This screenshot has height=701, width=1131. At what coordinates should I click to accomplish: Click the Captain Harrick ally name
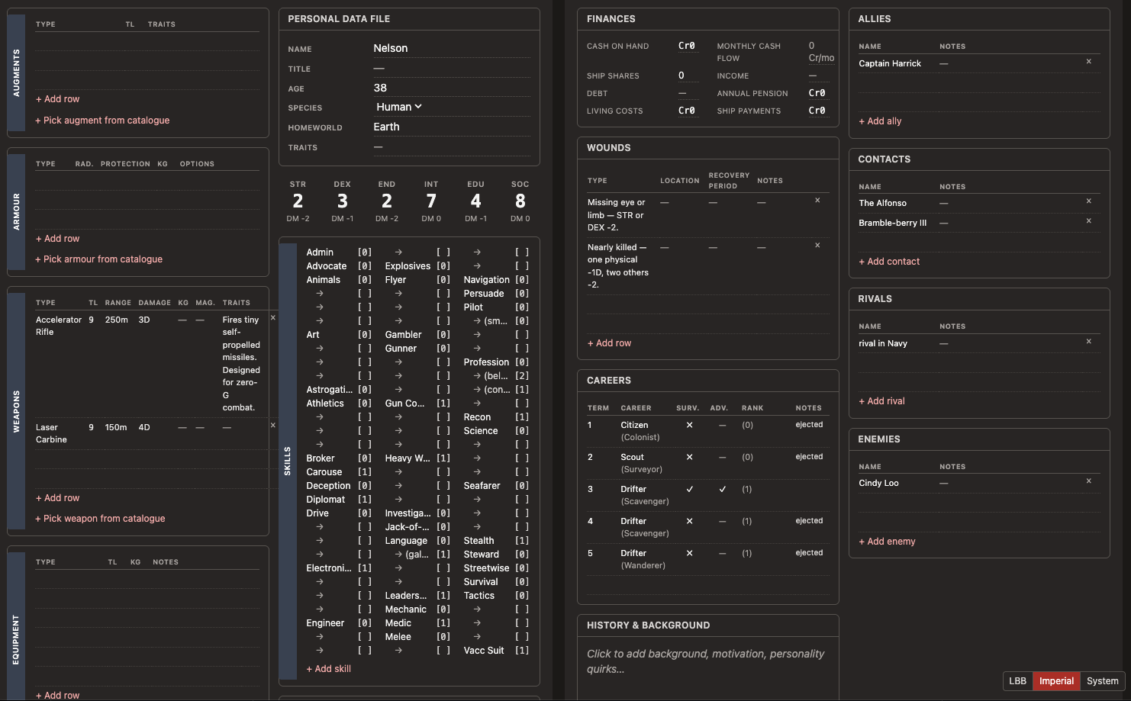[x=890, y=63]
